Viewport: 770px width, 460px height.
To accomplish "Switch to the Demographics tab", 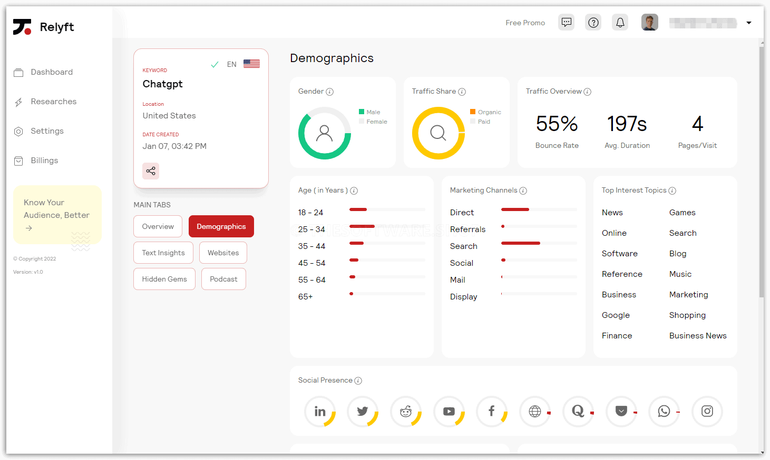I will [x=221, y=226].
